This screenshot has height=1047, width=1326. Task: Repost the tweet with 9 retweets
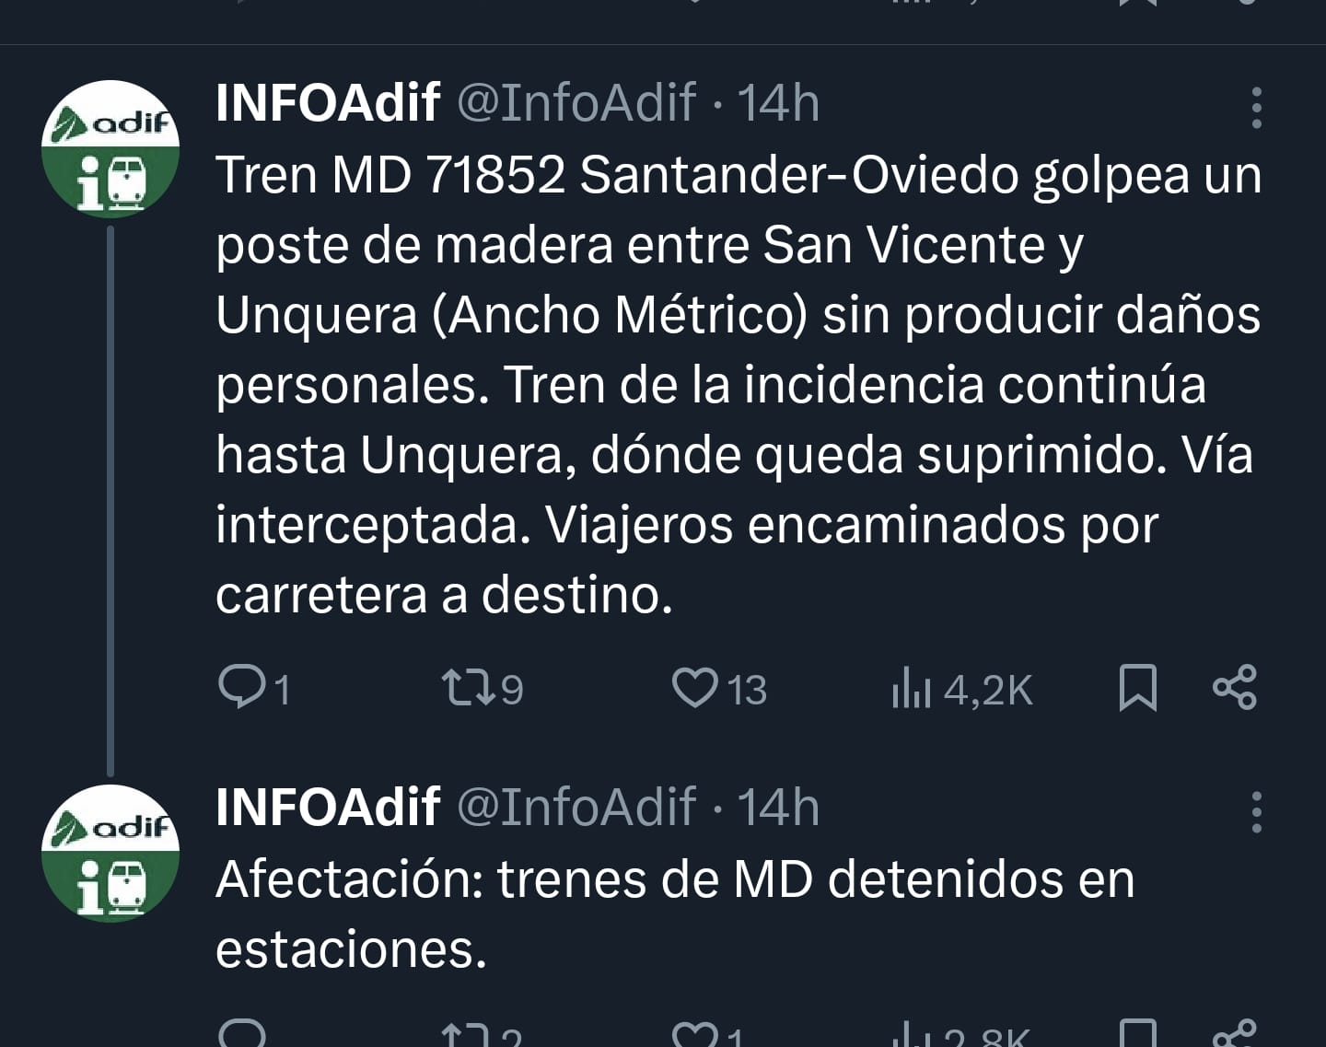pos(468,688)
